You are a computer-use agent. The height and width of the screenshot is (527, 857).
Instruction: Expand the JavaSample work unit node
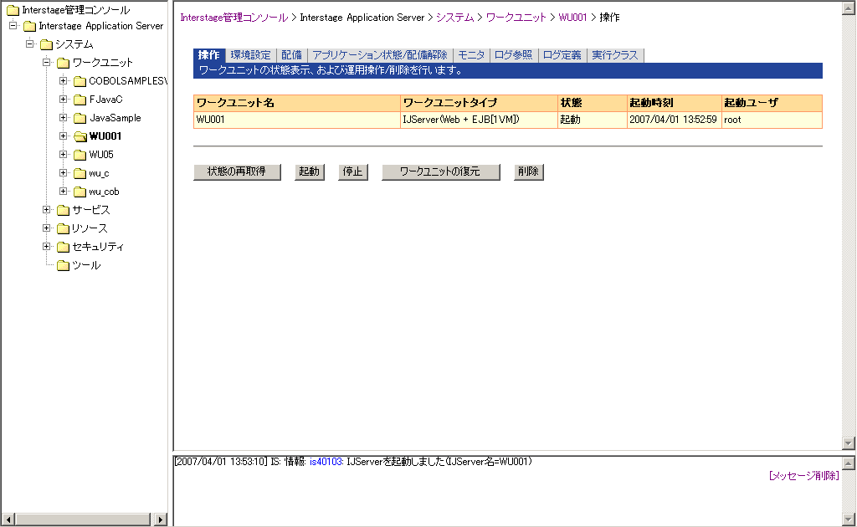coord(64,117)
